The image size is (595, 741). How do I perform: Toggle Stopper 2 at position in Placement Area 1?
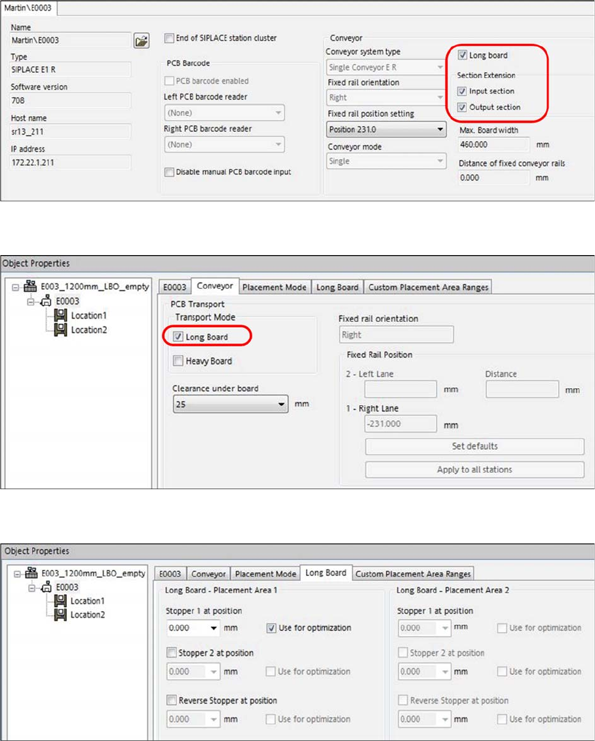172,652
